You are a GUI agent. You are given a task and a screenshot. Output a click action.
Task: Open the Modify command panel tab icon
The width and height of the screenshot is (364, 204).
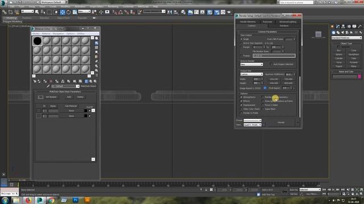(x=338, y=27)
